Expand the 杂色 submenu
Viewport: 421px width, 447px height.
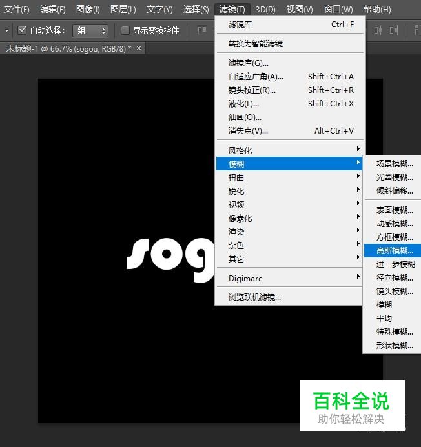pos(289,245)
